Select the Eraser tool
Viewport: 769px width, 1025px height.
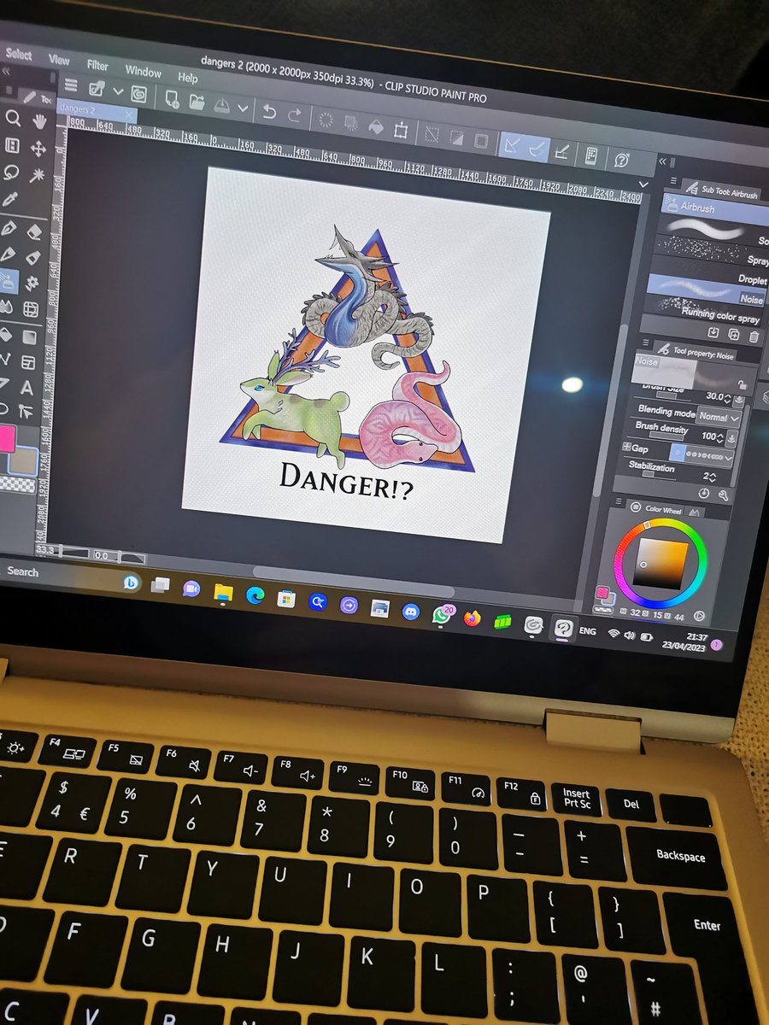[x=34, y=231]
